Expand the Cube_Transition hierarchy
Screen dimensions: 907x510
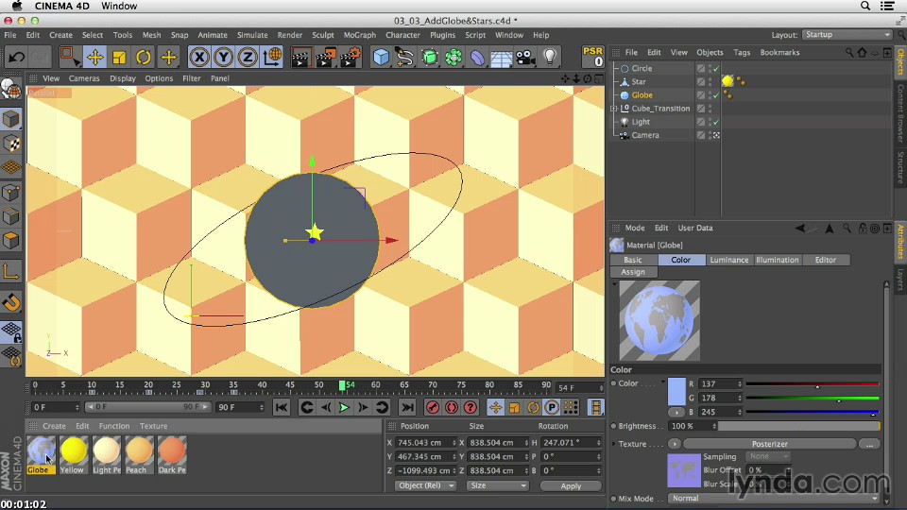pos(614,109)
